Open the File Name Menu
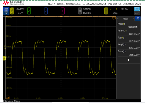145x103 pixels. (x=11, y=101)
